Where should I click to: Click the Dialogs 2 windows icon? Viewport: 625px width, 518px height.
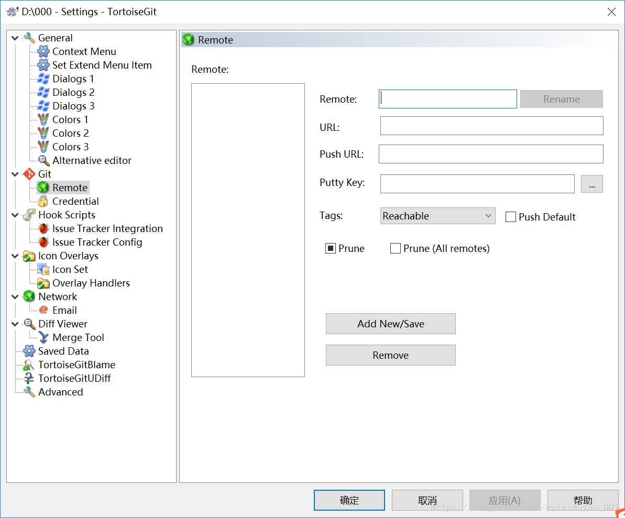[x=43, y=92]
